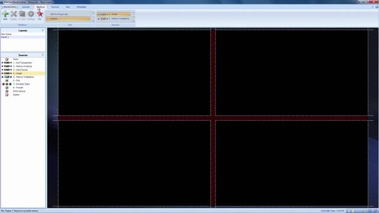Switch to the Windows ribbon tab

coord(40,7)
